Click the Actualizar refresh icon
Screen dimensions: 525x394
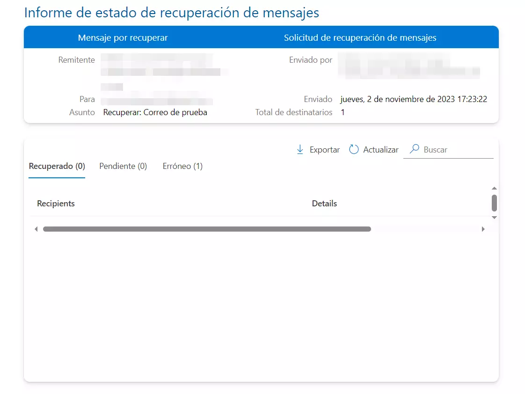(x=354, y=149)
